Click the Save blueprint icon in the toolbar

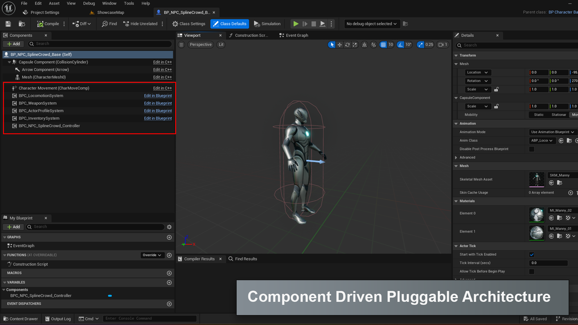point(8,24)
